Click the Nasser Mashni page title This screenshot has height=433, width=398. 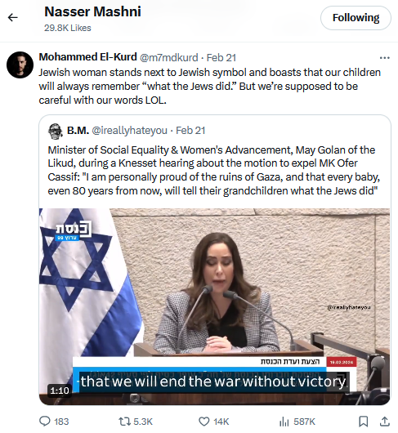pyautogui.click(x=92, y=12)
